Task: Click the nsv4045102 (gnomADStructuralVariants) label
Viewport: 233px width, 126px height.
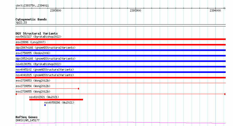Action: tap(45, 70)
